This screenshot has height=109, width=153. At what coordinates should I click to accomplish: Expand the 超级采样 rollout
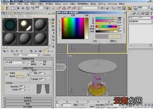[x=28, y=101]
